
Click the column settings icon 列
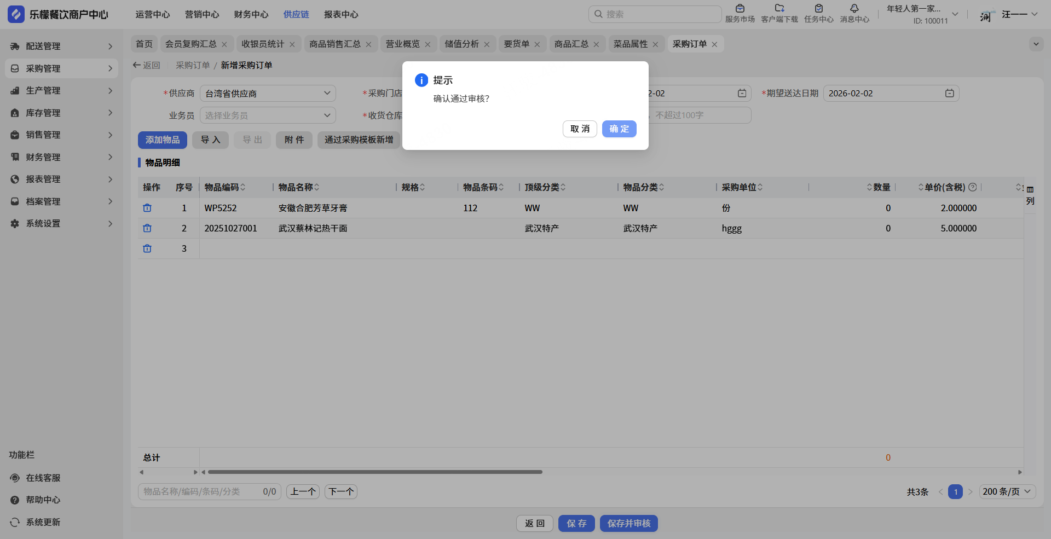(x=1030, y=195)
